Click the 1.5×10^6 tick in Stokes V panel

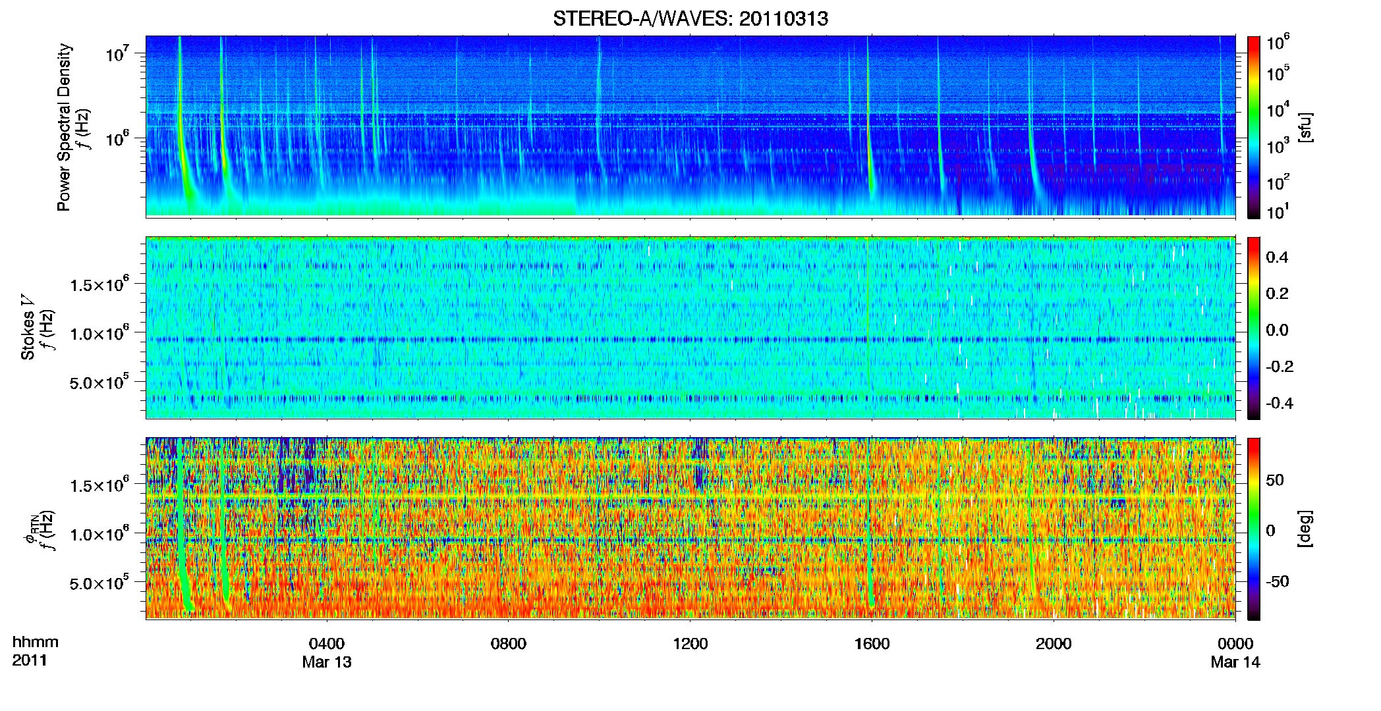(x=99, y=284)
